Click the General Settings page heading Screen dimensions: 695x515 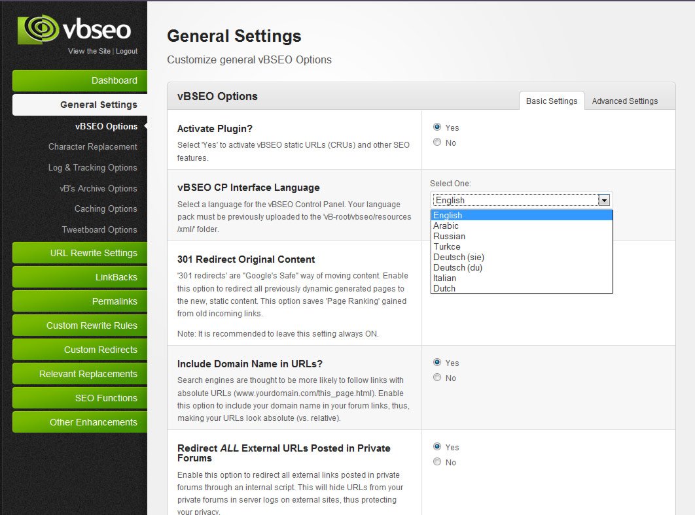[234, 36]
